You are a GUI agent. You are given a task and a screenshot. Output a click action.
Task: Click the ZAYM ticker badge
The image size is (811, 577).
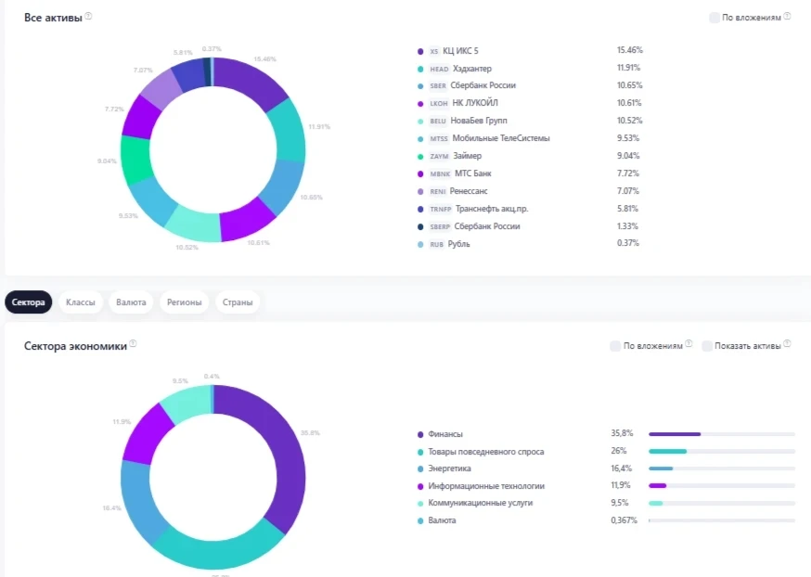(439, 156)
